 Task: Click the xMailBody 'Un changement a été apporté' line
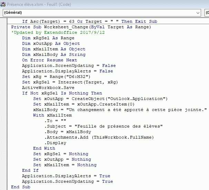pos(120,110)
